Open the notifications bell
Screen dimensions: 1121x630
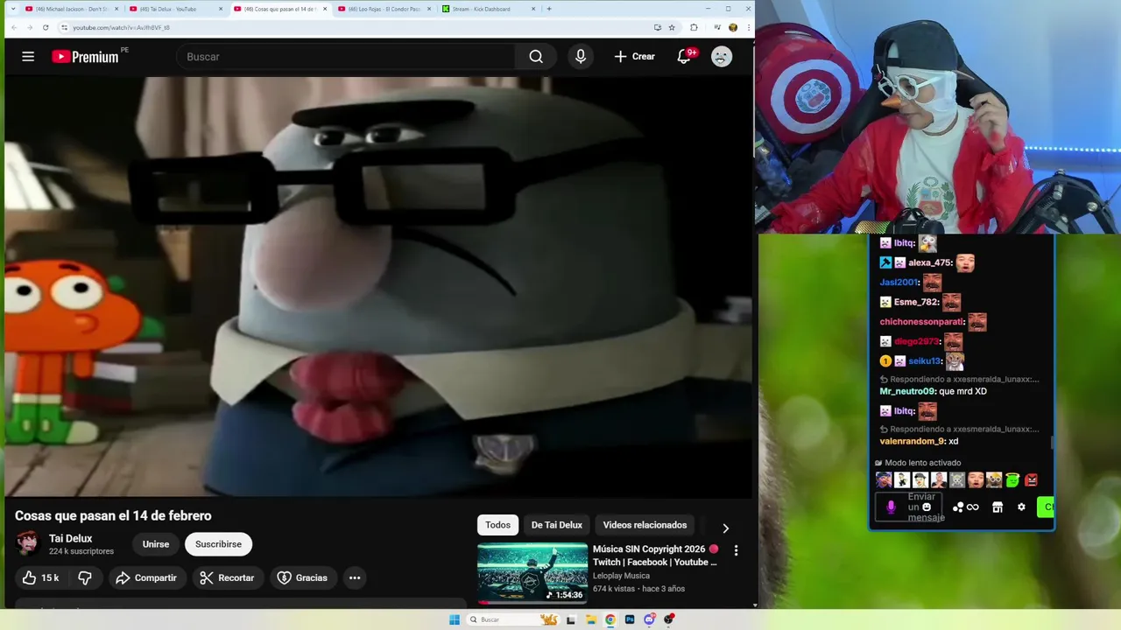click(x=684, y=57)
